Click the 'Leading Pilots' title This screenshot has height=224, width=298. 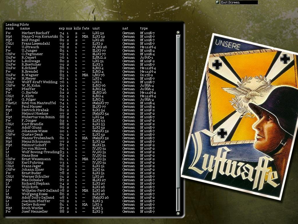pos(17,24)
